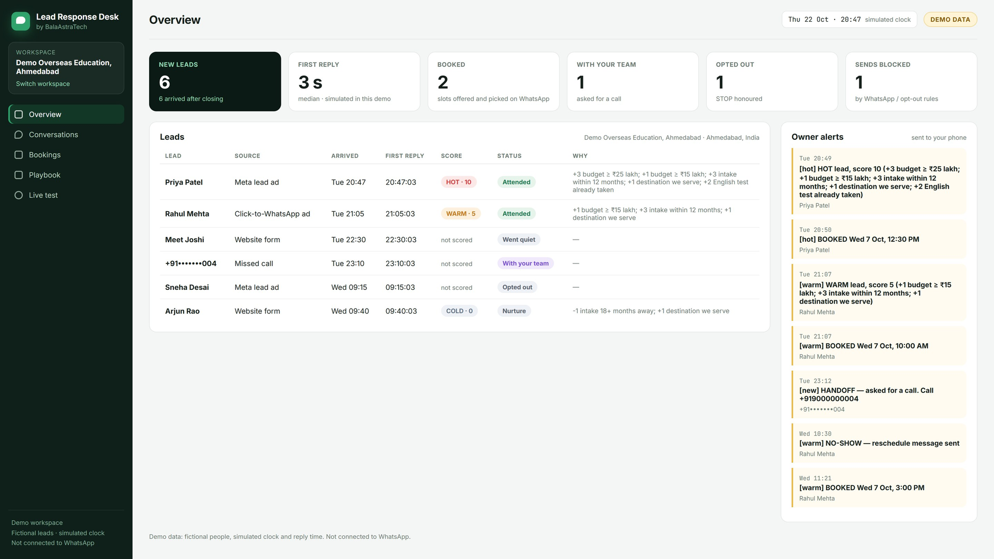Open the HANDOFF asked for a call alert
This screenshot has height=559, width=994.
click(x=879, y=395)
